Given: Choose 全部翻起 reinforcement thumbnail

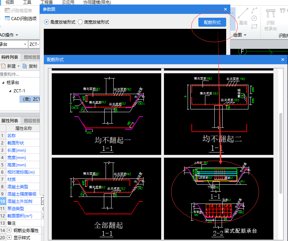Looking at the screenshot, I should click(x=106, y=198).
